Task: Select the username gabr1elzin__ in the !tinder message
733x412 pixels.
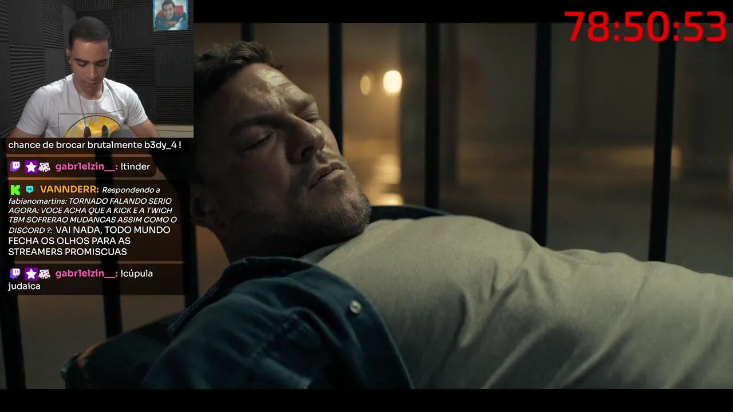Action: click(87, 167)
